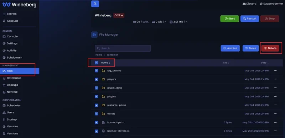This screenshot has height=138, width=285.
Task: Open the Discord link
Action: (x=249, y=4)
